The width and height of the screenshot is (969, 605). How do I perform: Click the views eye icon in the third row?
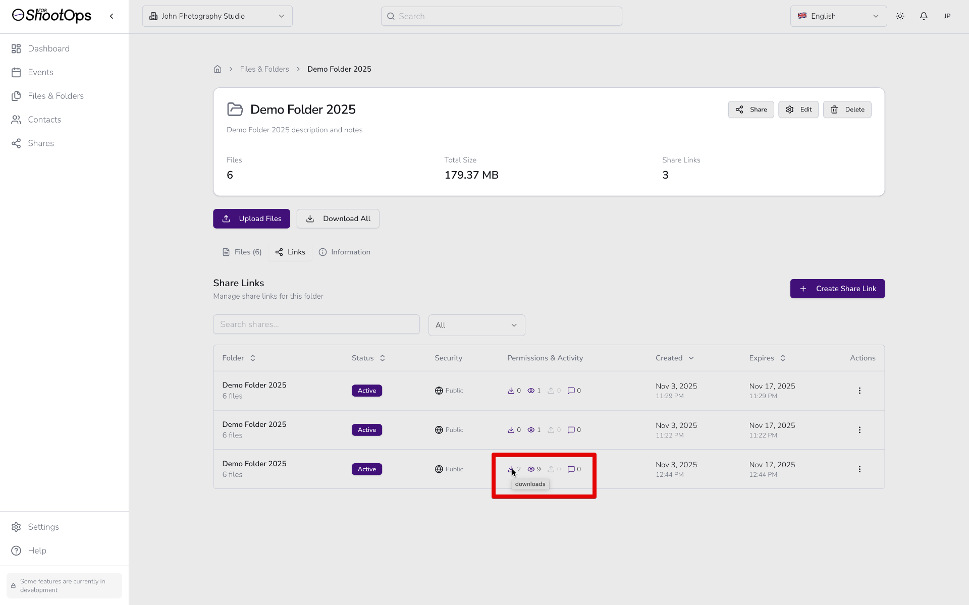pyautogui.click(x=531, y=469)
